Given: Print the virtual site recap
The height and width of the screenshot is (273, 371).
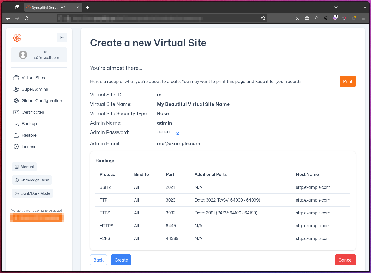Looking at the screenshot, I should click(x=348, y=81).
